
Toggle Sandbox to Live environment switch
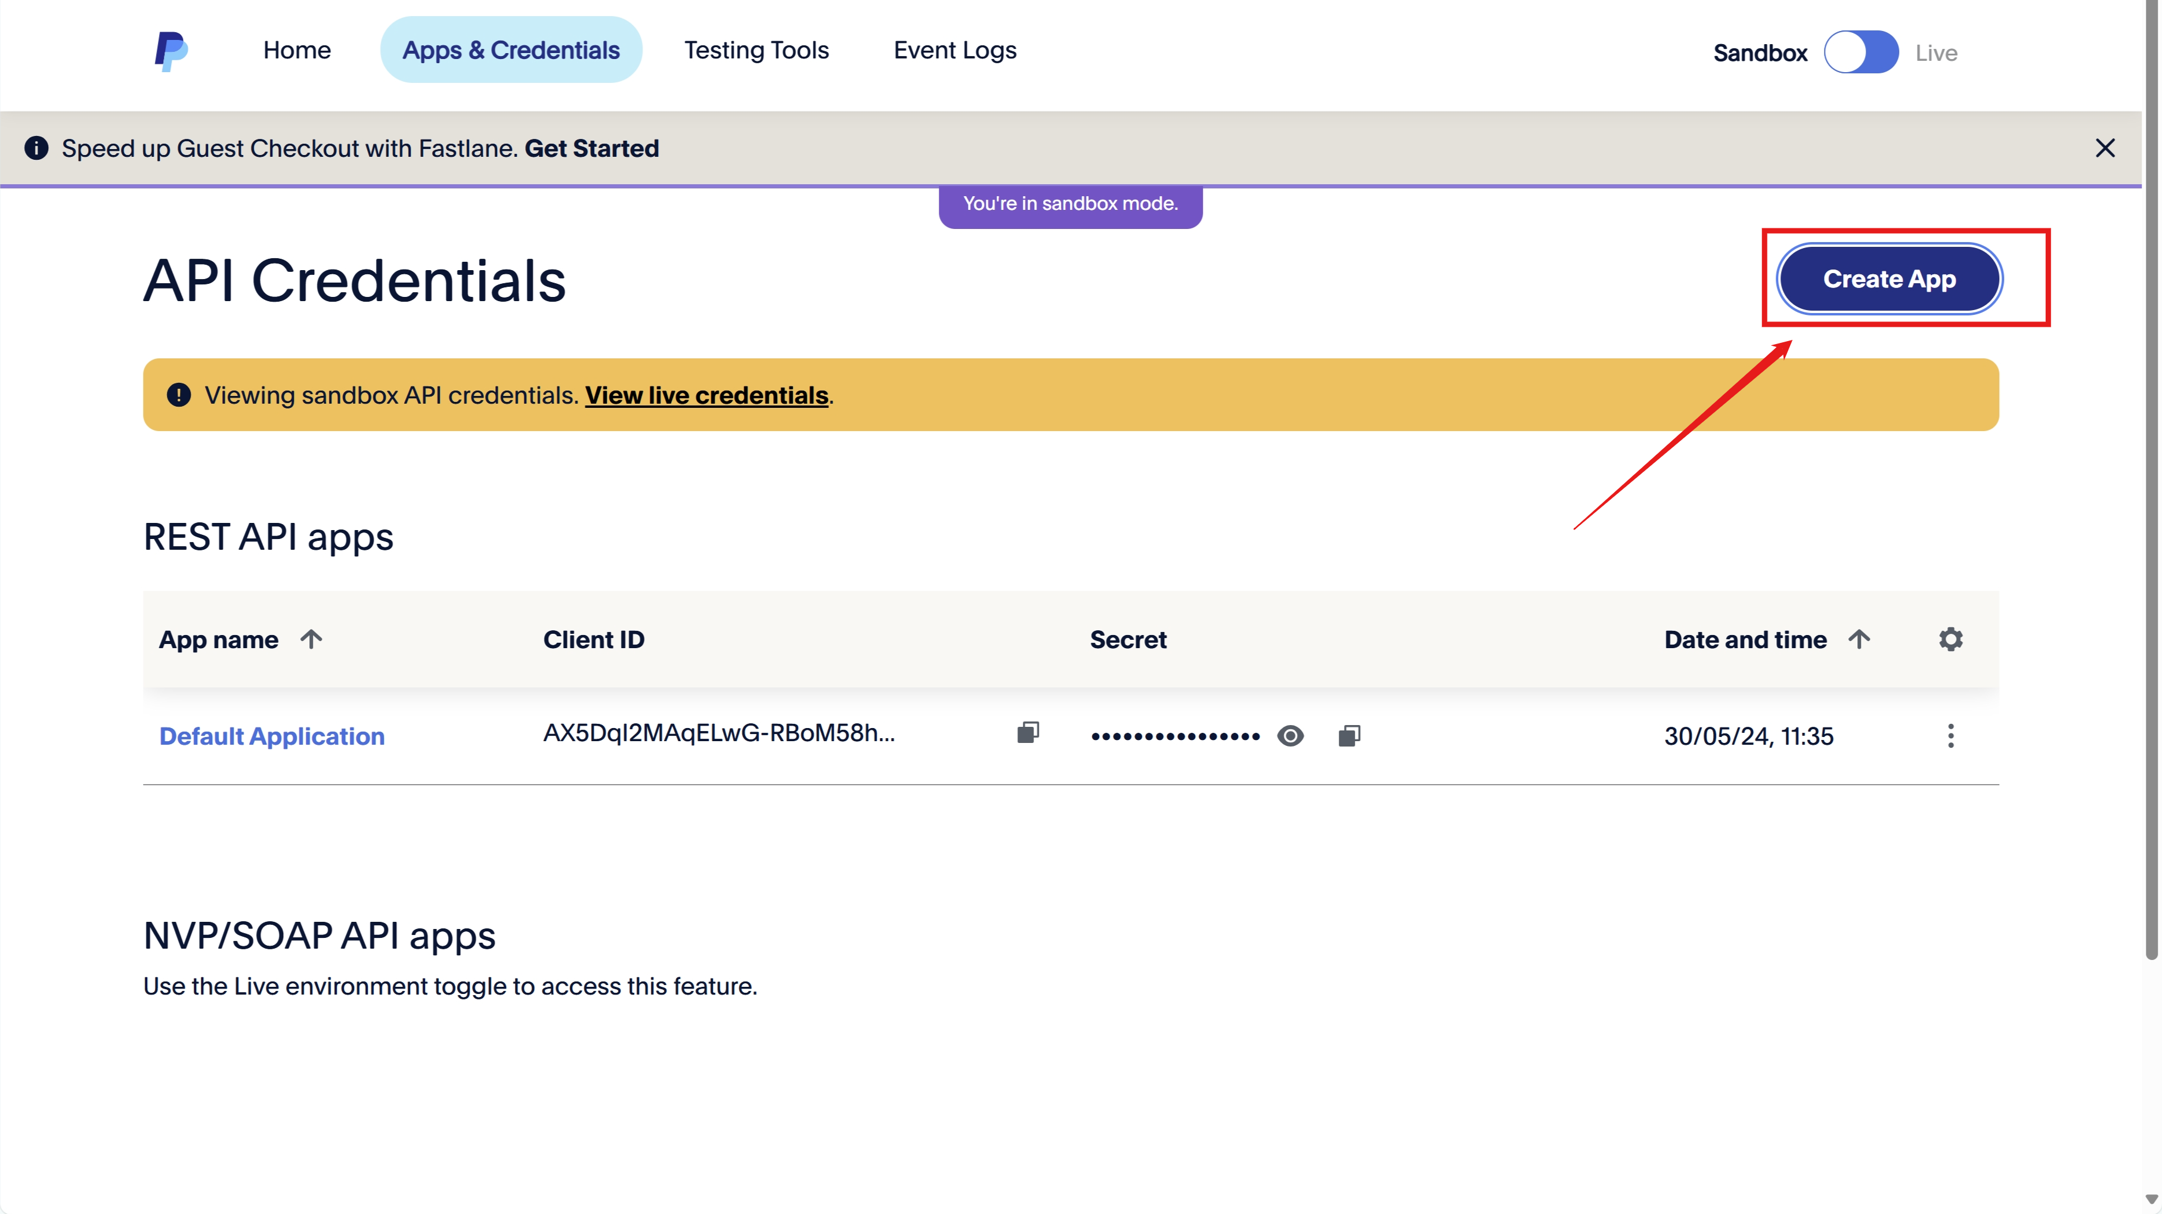[x=1861, y=53]
